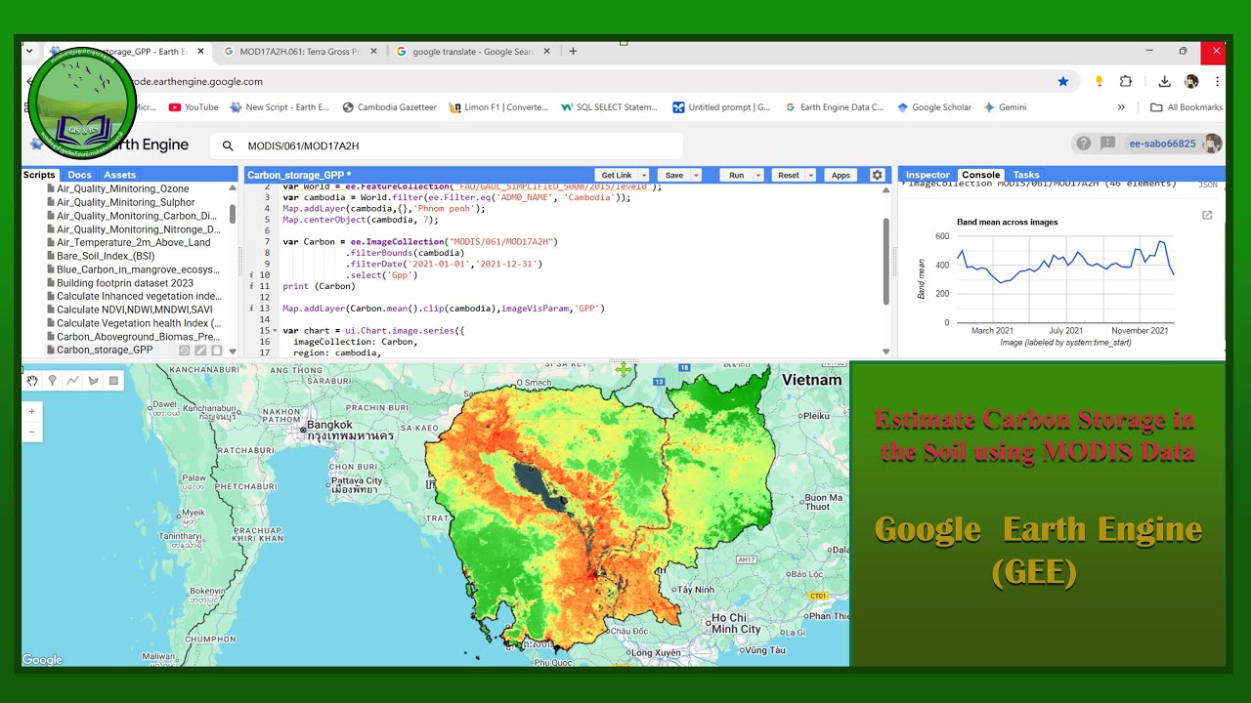Zoom in the map with plus
Image resolution: width=1251 pixels, height=703 pixels.
(32, 412)
